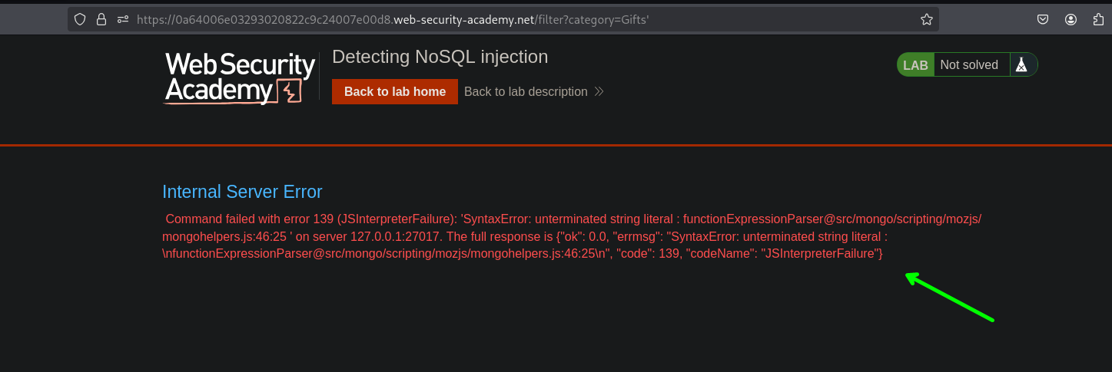Click the lab flask icon
Image resolution: width=1112 pixels, height=372 pixels.
pyautogui.click(x=1021, y=65)
